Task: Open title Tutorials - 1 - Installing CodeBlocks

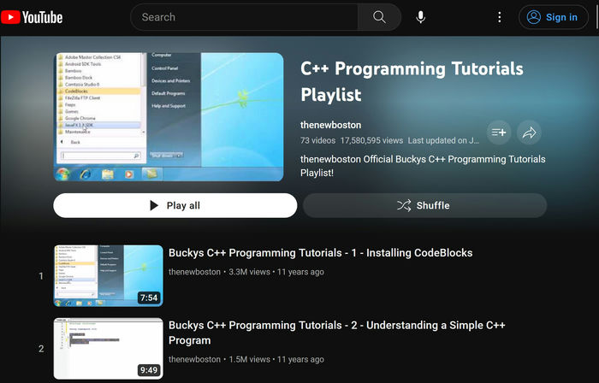Action: [x=321, y=253]
